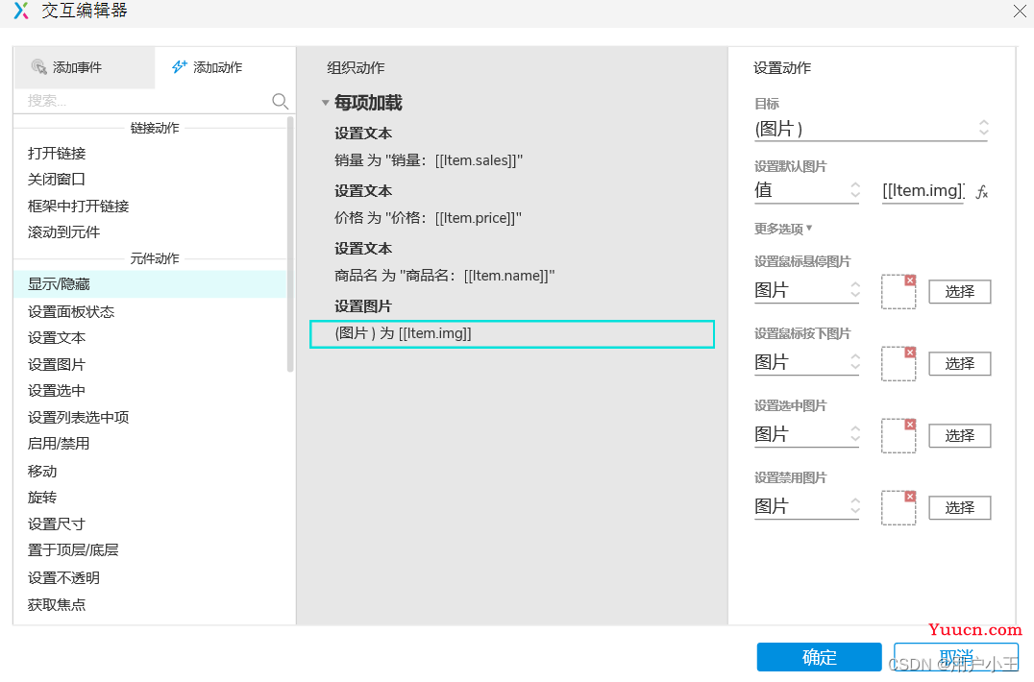The width and height of the screenshot is (1034, 682).
Task: Switch to the 添加事件 tab
Action: [85, 67]
